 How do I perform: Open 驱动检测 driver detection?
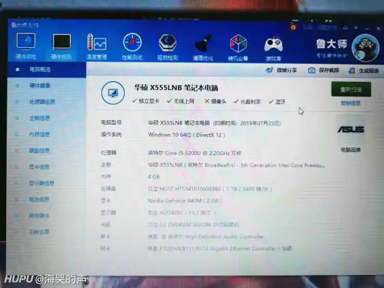168,44
